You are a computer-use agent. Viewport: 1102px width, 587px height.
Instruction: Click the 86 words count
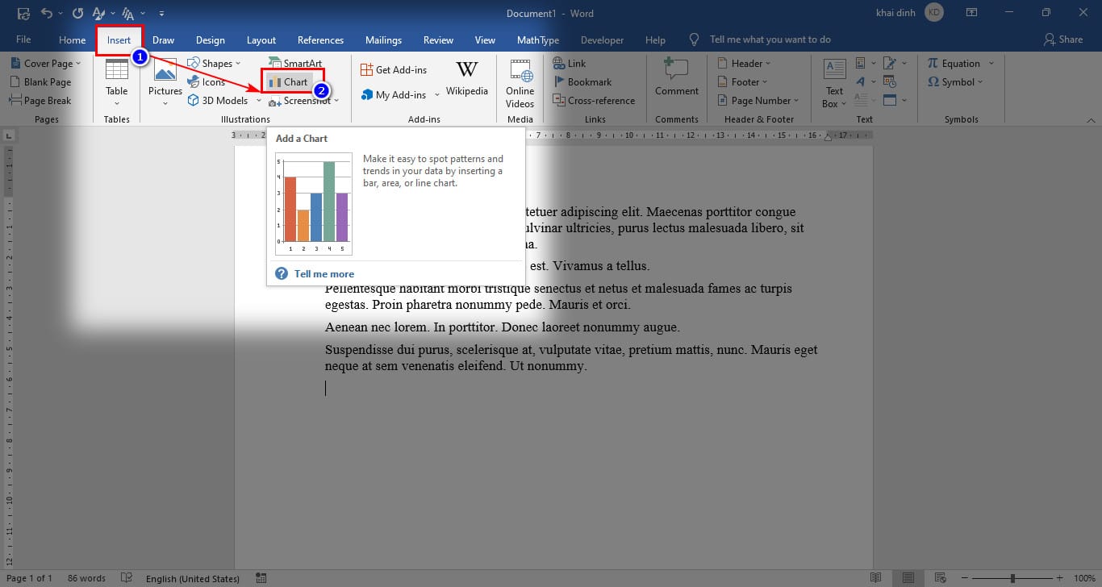click(86, 578)
